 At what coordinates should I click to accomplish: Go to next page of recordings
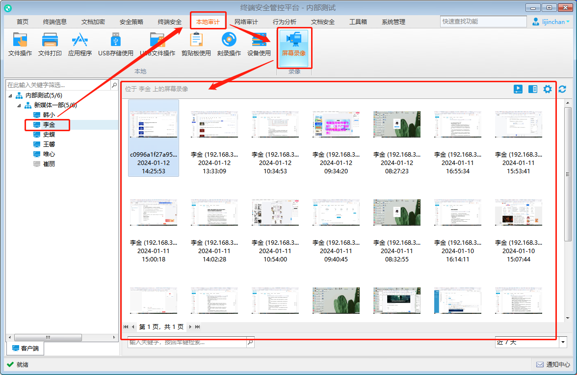(x=190, y=327)
